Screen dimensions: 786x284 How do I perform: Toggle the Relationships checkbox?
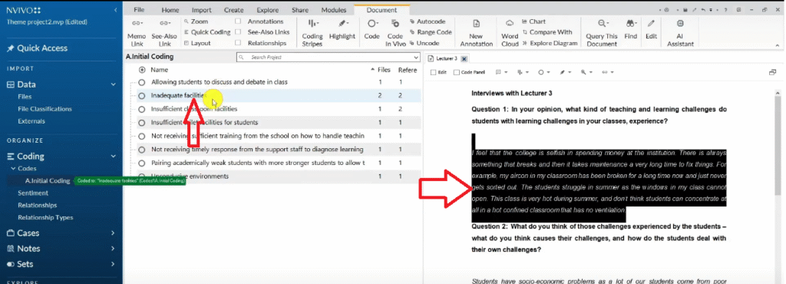(x=238, y=43)
